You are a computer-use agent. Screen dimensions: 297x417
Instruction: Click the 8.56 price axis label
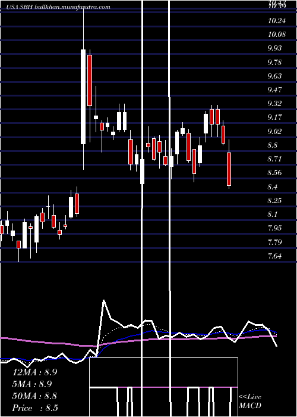274,173
